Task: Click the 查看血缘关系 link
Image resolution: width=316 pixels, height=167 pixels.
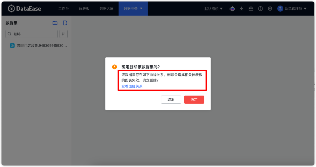Action: (x=131, y=86)
